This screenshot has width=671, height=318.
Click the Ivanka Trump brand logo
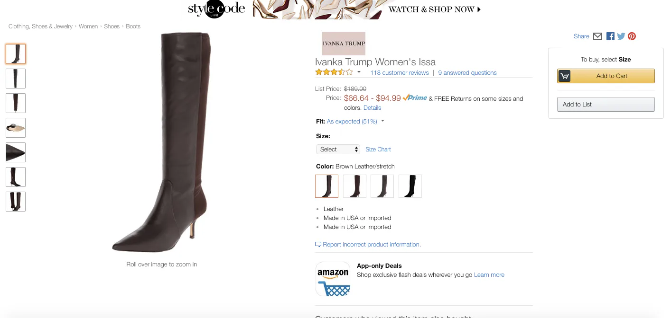pyautogui.click(x=344, y=44)
